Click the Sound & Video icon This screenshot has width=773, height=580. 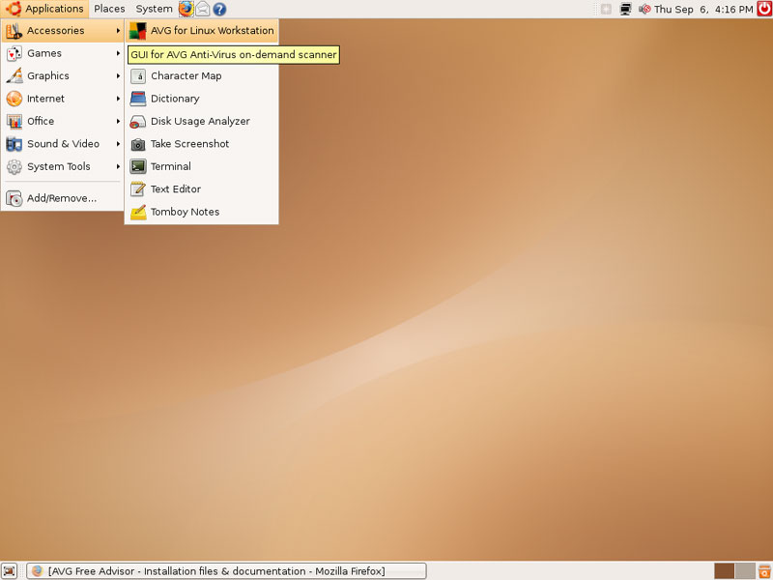click(x=14, y=144)
